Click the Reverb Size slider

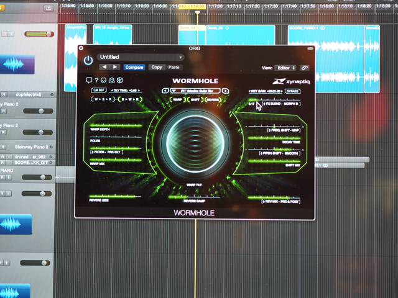click(115, 196)
